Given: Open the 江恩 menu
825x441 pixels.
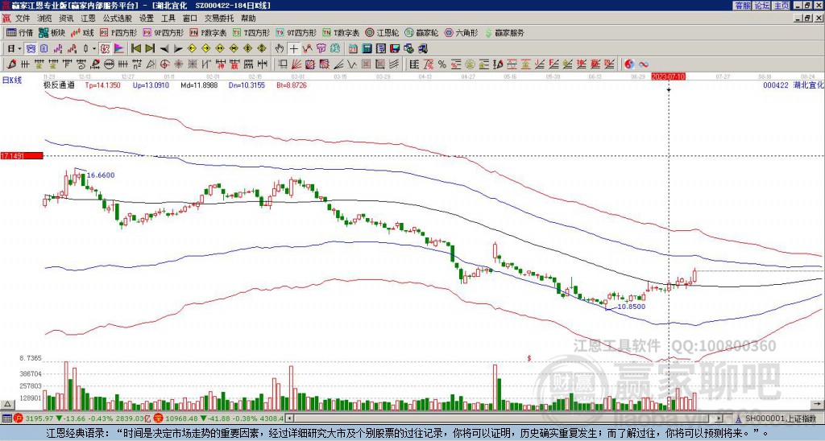Looking at the screenshot, I should 89,19.
